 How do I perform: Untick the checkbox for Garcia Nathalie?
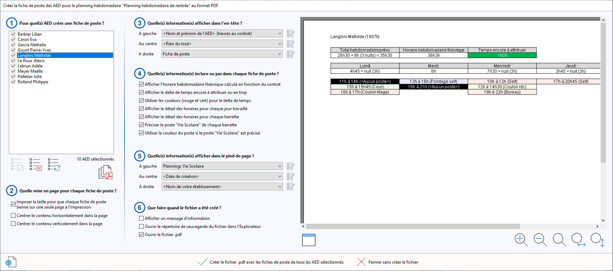click(x=13, y=45)
